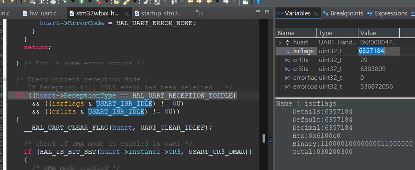Close the stm32wbxx_h... editor tab
Screen dimensions: 415x170
tap(127, 13)
